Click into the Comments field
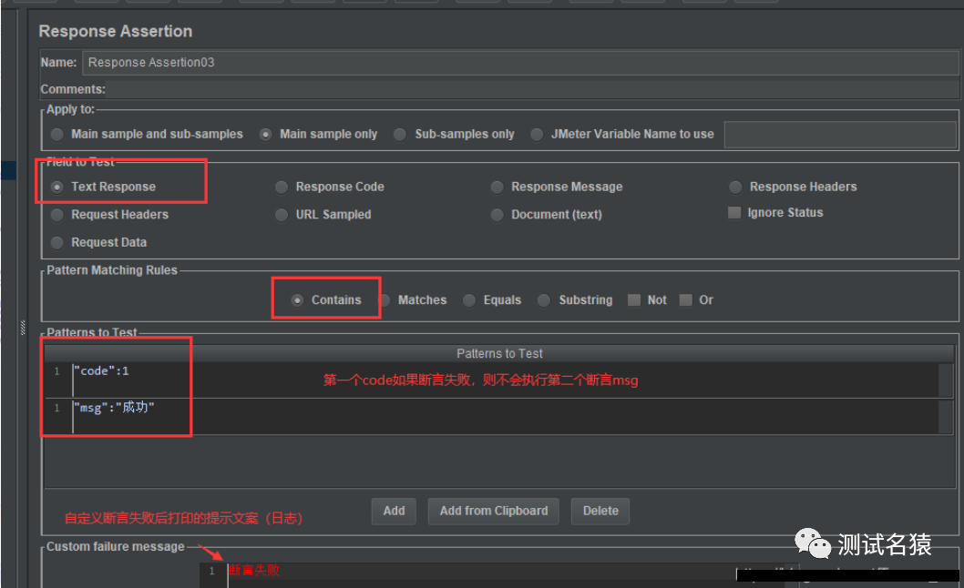964x588 pixels. 532,90
